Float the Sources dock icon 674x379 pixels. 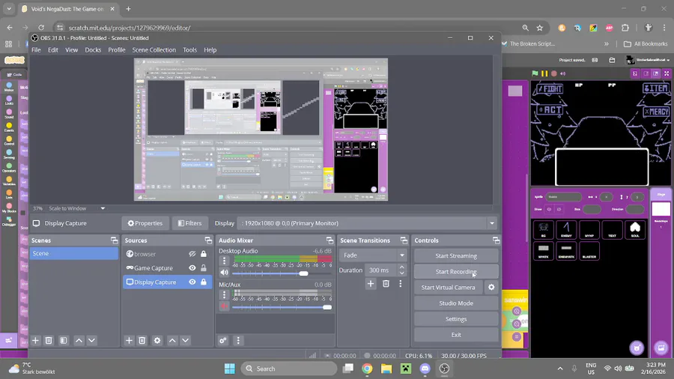[208, 240]
